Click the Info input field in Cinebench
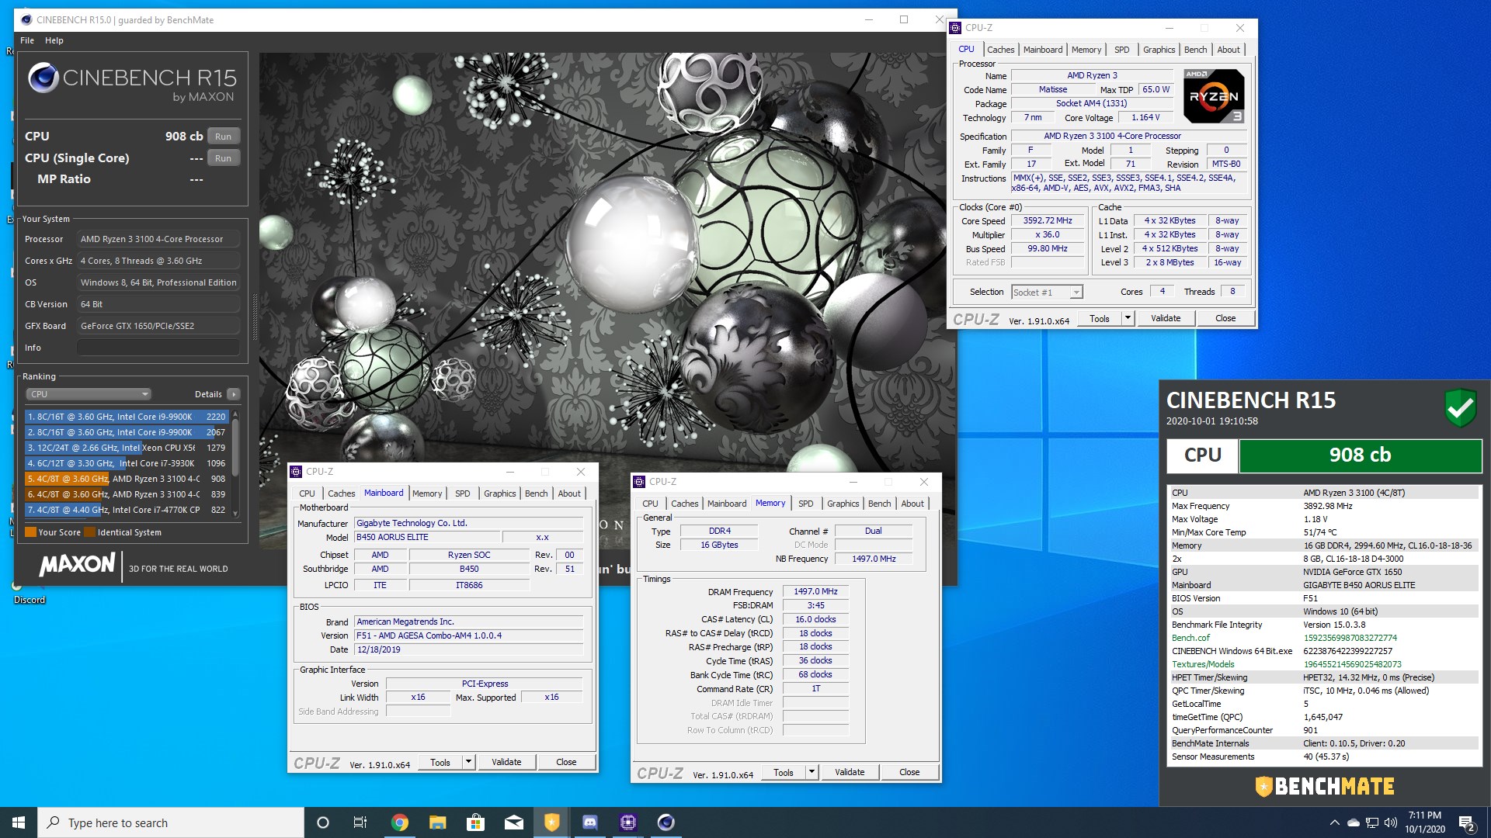This screenshot has width=1491, height=838. point(158,348)
